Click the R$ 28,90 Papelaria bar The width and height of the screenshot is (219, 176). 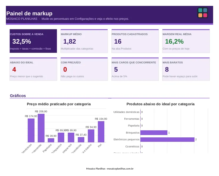coord(51,140)
